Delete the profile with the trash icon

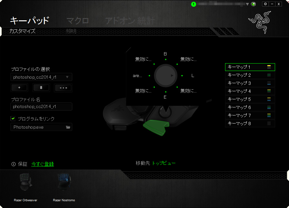pos(41,88)
